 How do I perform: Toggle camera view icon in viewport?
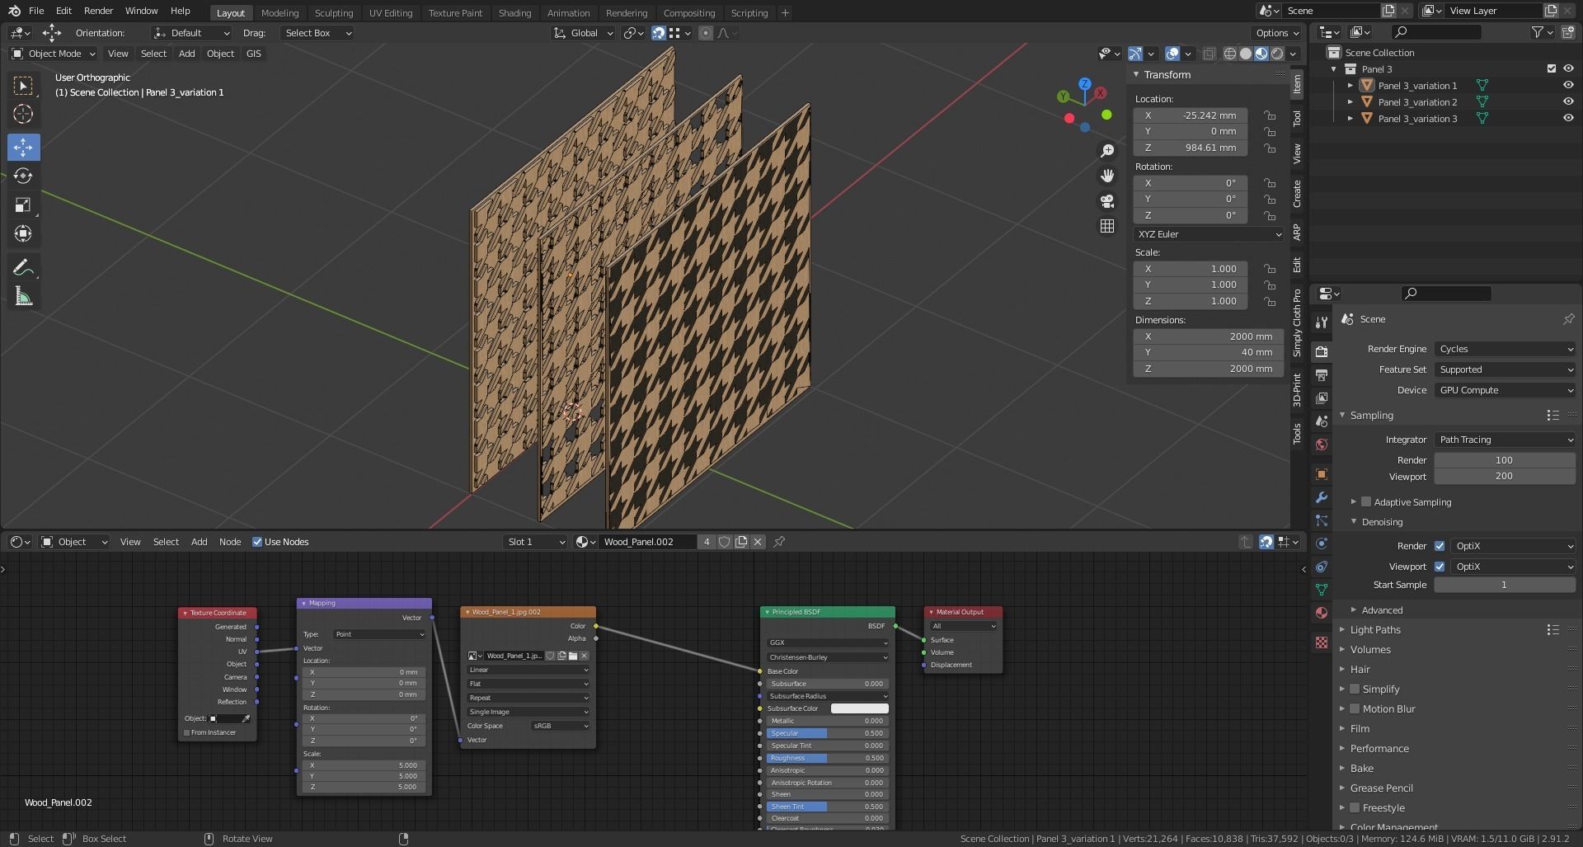pyautogui.click(x=1107, y=200)
